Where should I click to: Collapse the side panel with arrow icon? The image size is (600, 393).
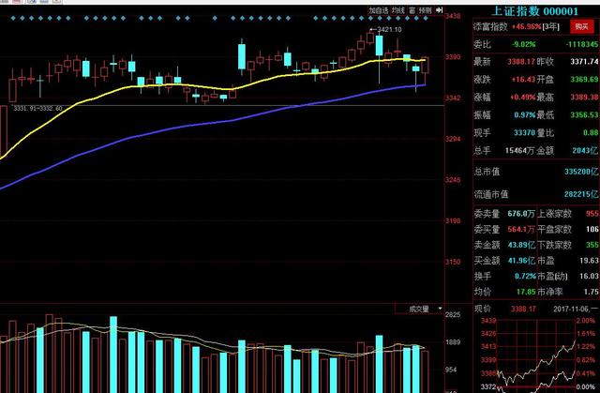coord(439,10)
